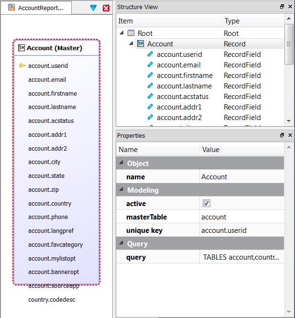Click the blue dropdown arrow beside AccountReport tab
Image resolution: width=295 pixels, height=318 pixels.
pyautogui.click(x=93, y=8)
